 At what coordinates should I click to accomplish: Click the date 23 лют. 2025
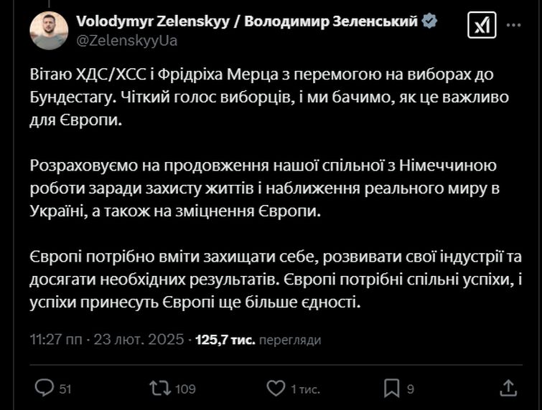tap(139, 339)
